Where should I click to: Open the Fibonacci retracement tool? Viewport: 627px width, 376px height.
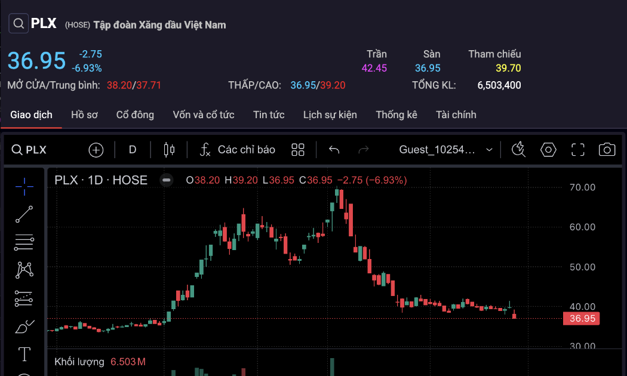(x=24, y=242)
